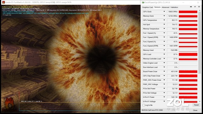Open the 8-Pin #1 Voltage dropdown
Image resolution: width=203 pixels, height=114 pixels.
click(x=164, y=101)
